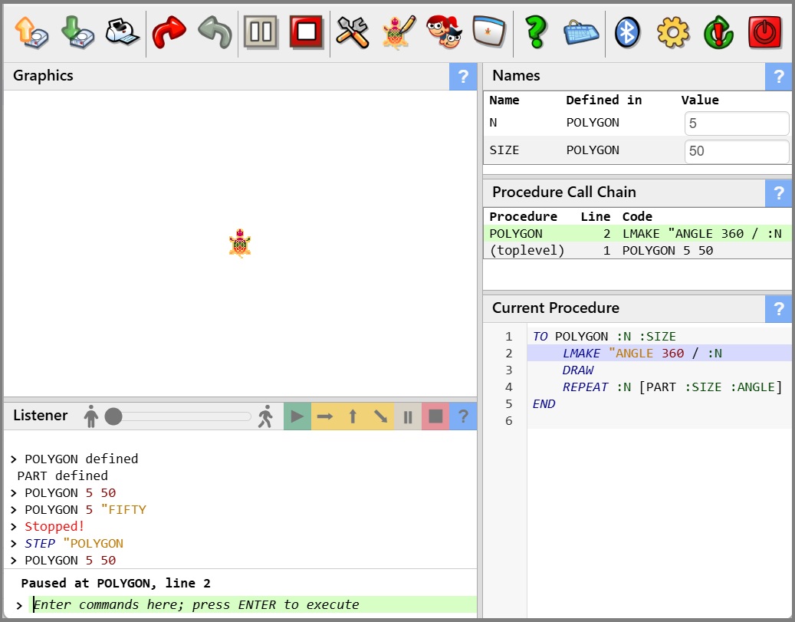Open the turtle with pencil editor icon
Viewport: 795px width, 622px height.
click(x=398, y=32)
